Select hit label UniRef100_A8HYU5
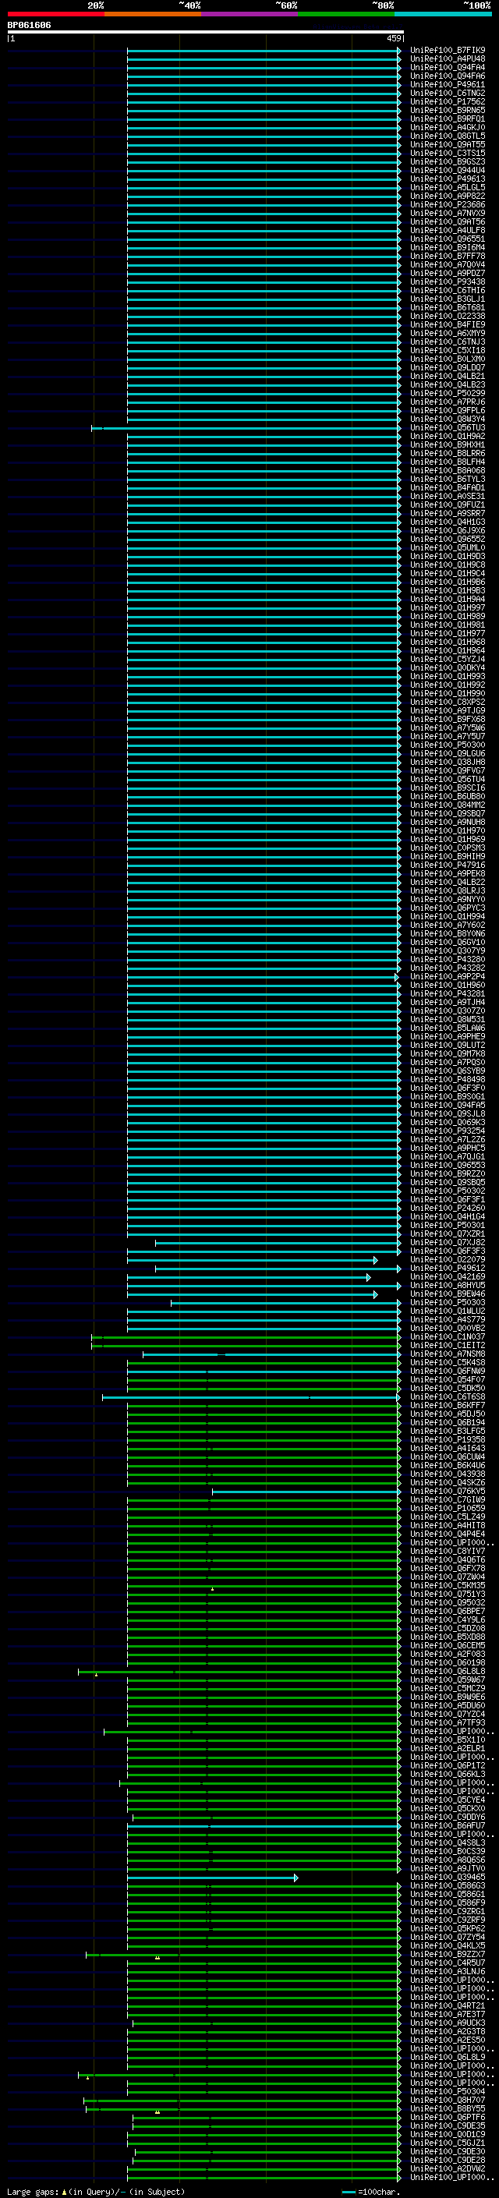Screen dimensions: 499x2198 tap(448, 1285)
